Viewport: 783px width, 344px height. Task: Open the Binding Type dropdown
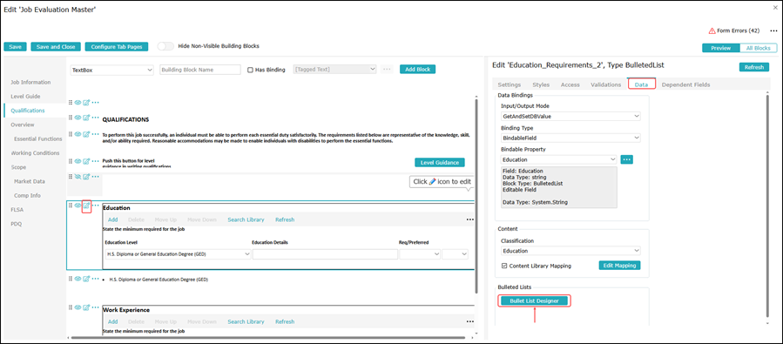[x=570, y=138]
